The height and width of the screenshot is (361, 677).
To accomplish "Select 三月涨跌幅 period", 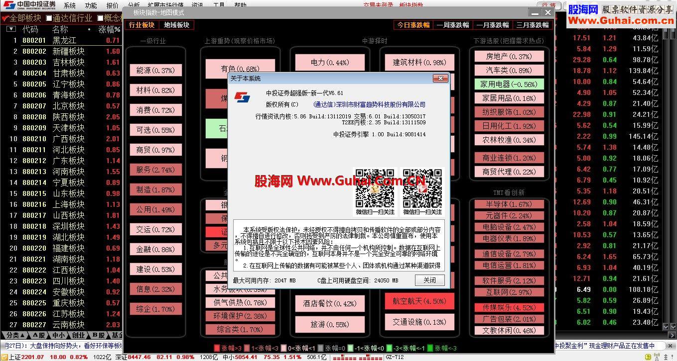I will pos(533,25).
